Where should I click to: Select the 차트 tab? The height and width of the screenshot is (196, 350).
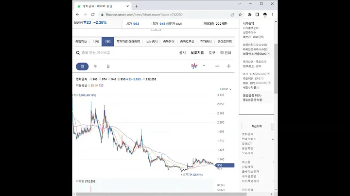[x=107, y=42]
